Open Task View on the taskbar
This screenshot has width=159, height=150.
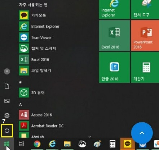(x=22, y=144)
